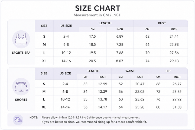
Task: Select sports bra size XL row label
Action: 44,61
